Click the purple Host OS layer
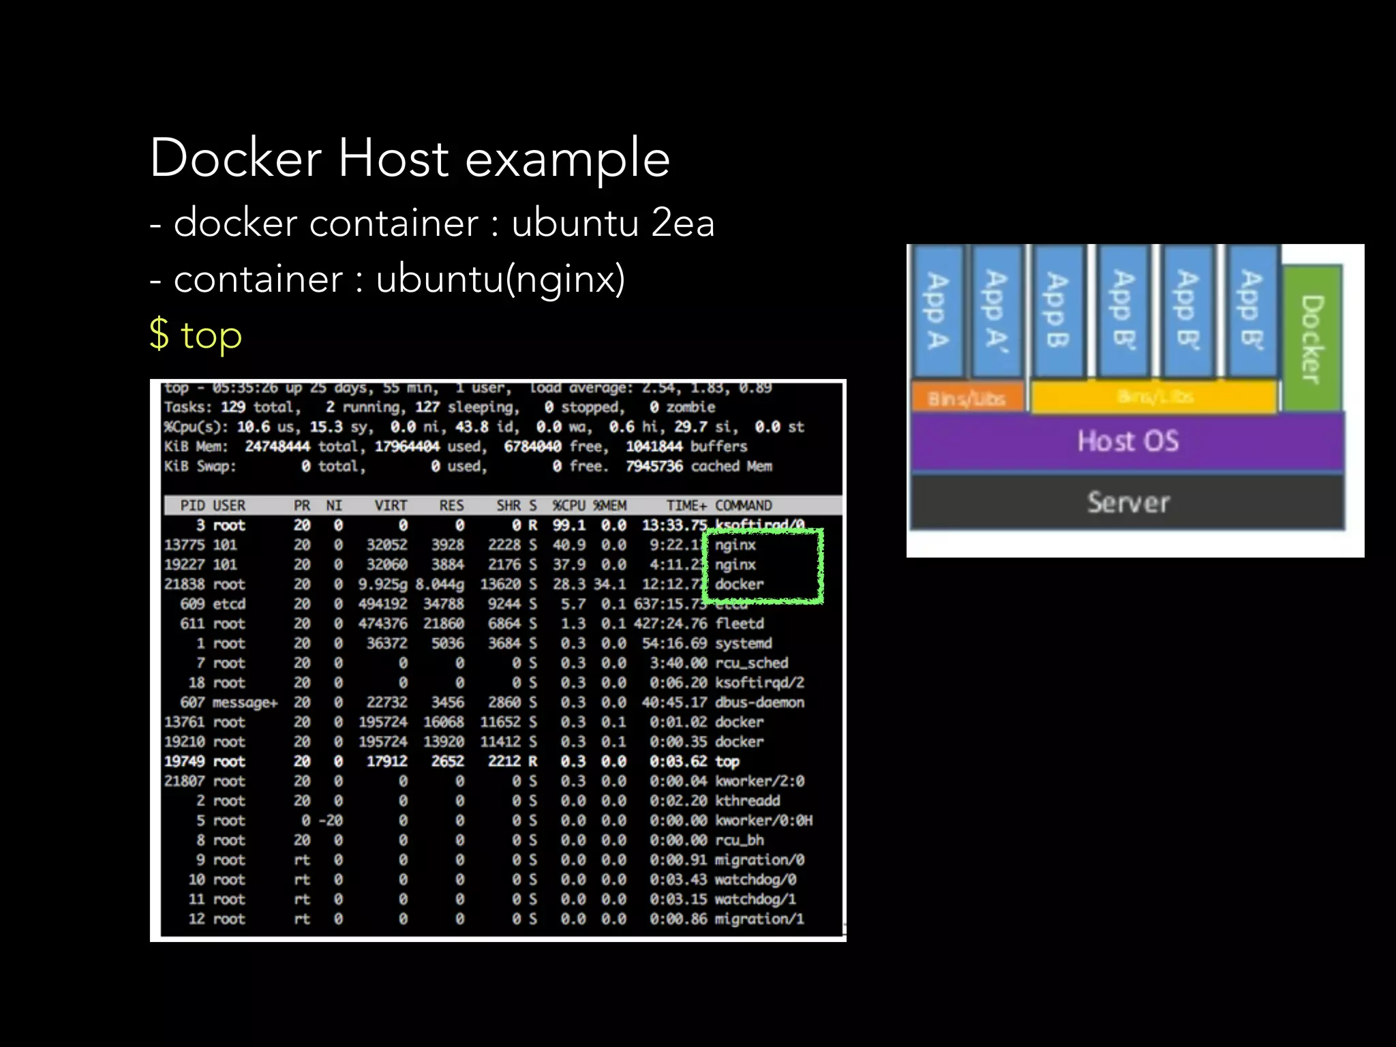 (x=1127, y=441)
